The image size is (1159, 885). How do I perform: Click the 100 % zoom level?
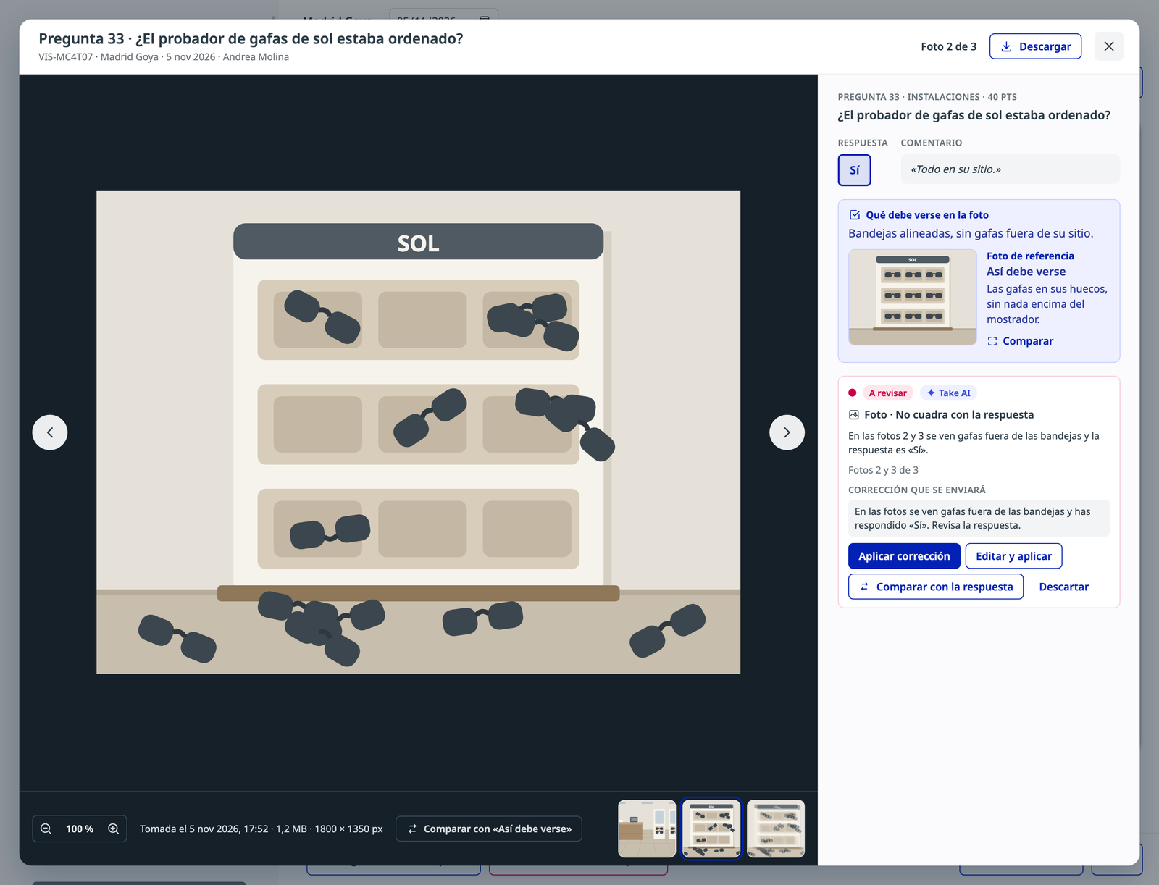(80, 829)
